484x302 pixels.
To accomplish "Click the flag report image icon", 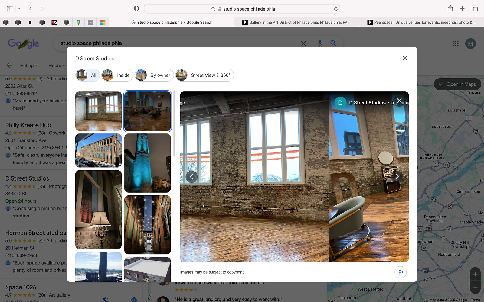I will [x=401, y=272].
